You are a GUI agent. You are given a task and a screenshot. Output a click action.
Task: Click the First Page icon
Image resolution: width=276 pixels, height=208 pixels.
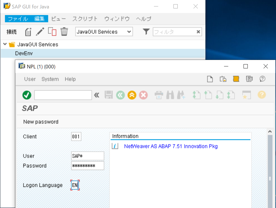pos(196,95)
